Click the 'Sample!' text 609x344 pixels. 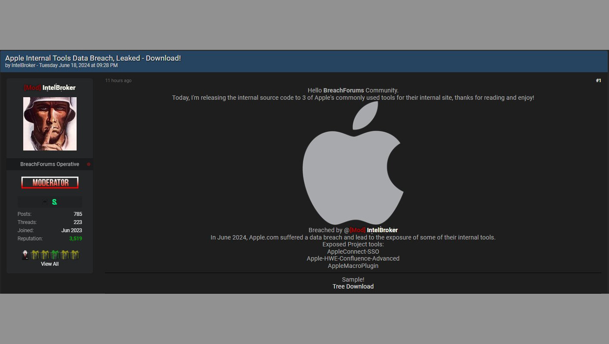[x=353, y=279]
